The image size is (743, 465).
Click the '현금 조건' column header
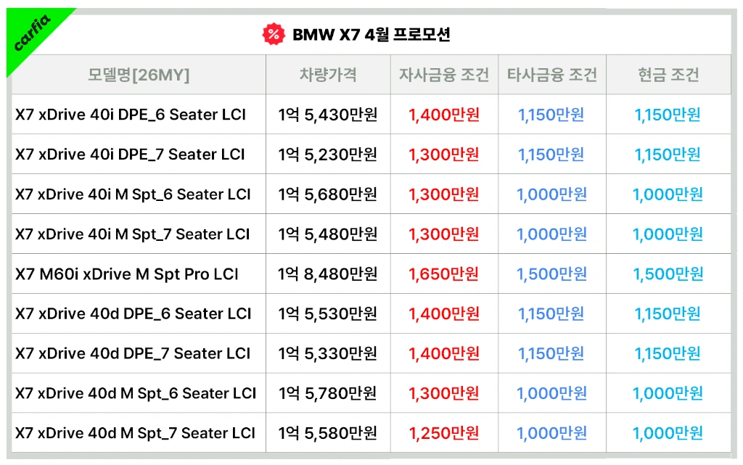[x=668, y=74]
